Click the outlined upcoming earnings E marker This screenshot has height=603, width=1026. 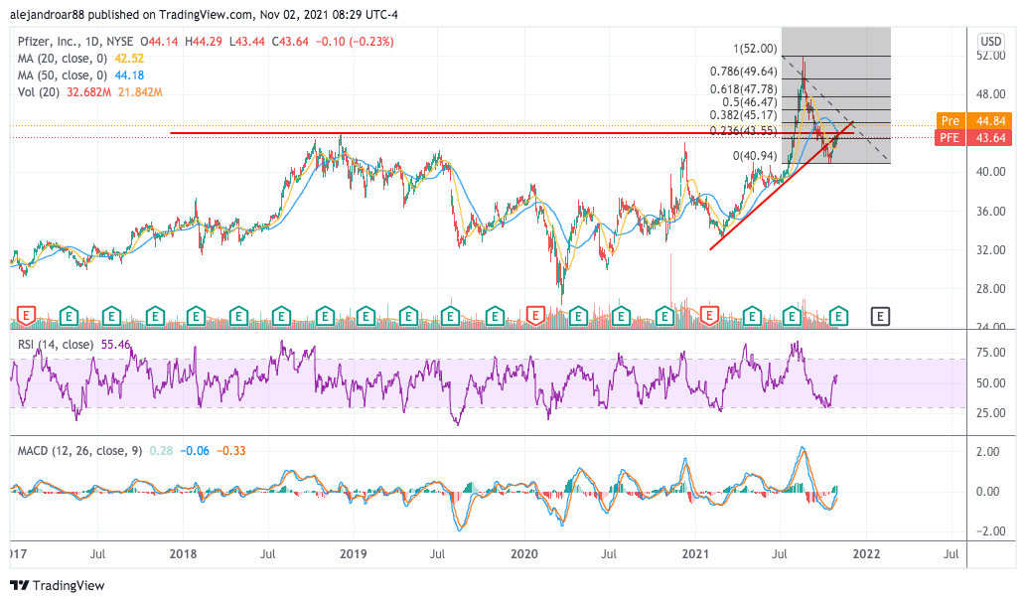(x=880, y=317)
